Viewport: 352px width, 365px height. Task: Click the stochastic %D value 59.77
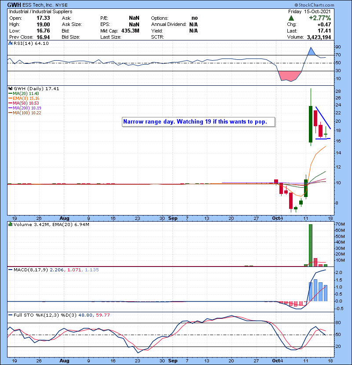pos(103,315)
